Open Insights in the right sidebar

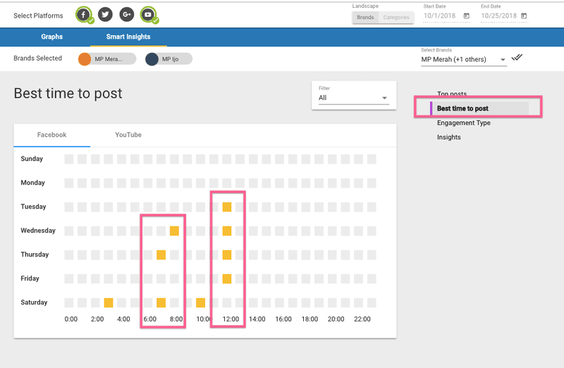click(448, 137)
